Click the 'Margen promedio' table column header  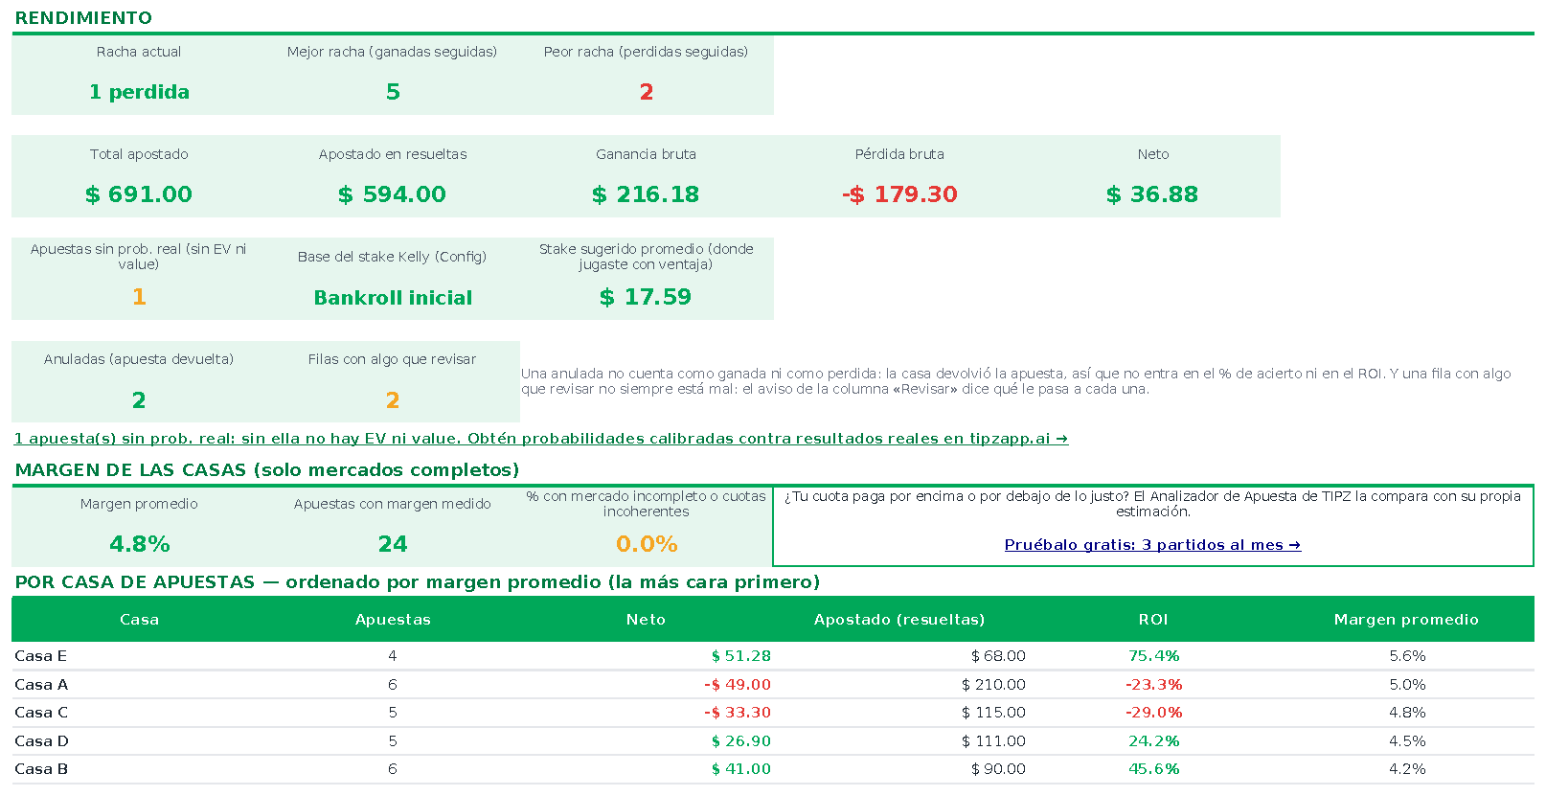[x=1406, y=620]
